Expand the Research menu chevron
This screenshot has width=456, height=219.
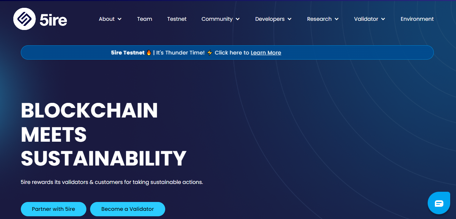coord(337,19)
